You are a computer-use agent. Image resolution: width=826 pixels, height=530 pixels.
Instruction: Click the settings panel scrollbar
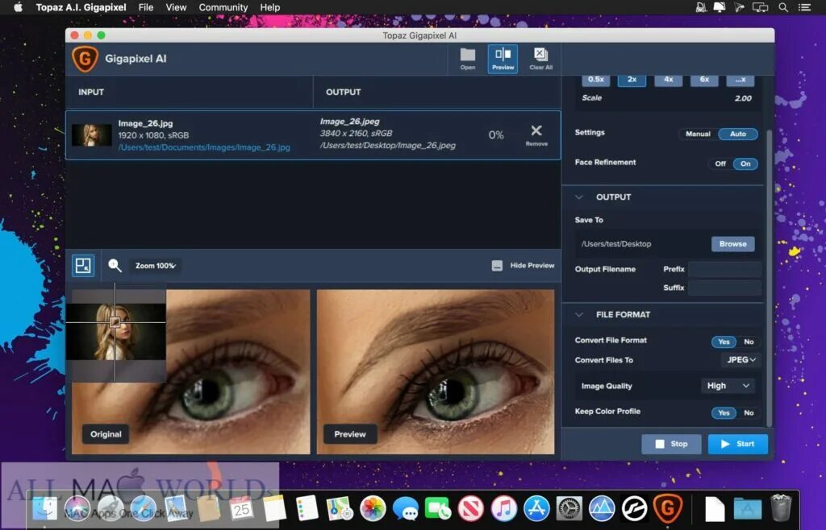coord(769,279)
